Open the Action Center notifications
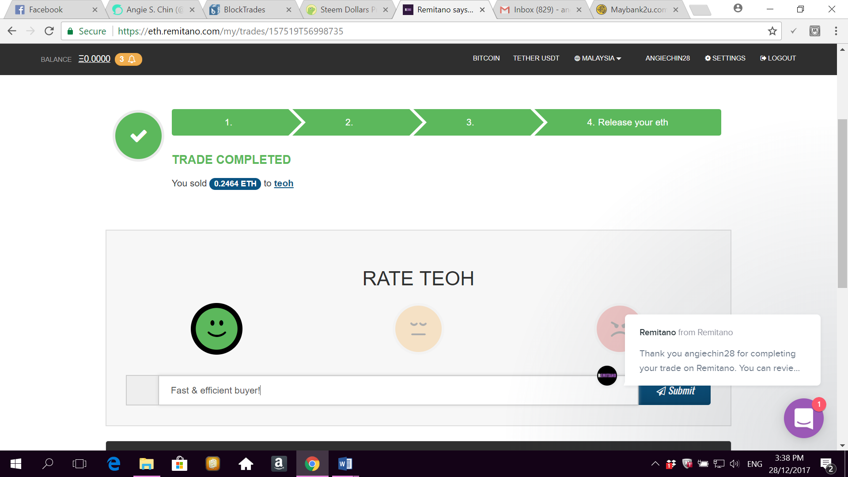Screen dimensions: 848x477 coord(827,465)
